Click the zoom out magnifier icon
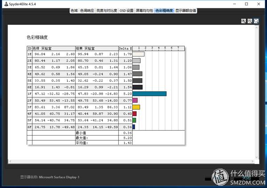The width and height of the screenshot is (267, 188). tap(250, 21)
